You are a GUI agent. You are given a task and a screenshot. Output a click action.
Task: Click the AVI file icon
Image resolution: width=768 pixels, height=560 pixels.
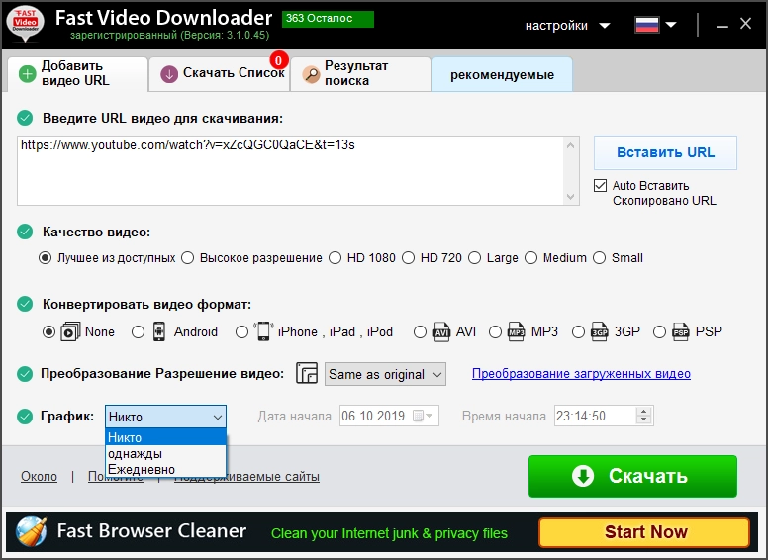(x=441, y=331)
